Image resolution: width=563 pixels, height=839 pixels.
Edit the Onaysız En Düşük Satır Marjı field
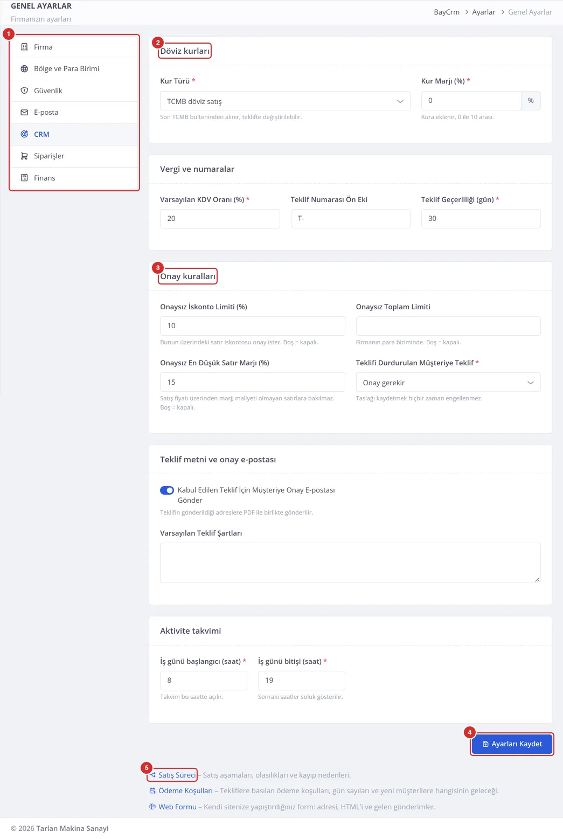point(253,382)
